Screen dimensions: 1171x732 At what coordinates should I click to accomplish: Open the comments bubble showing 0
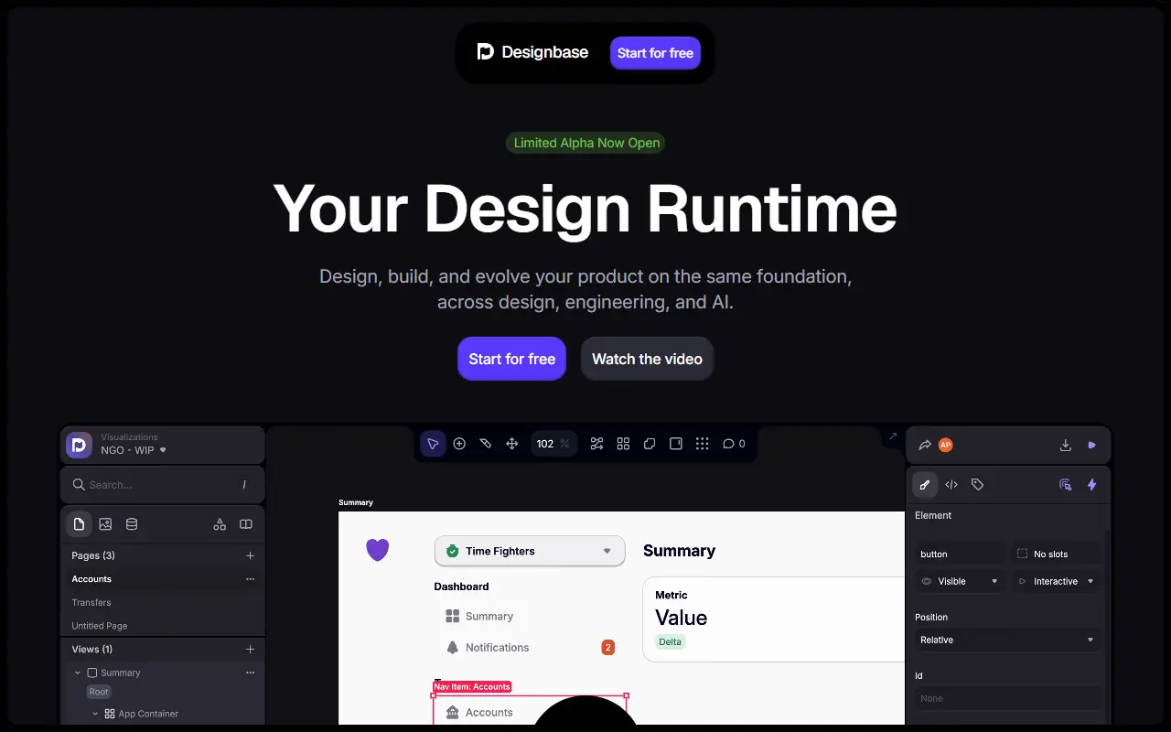pyautogui.click(x=734, y=444)
